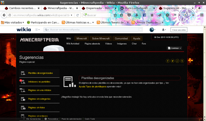Click the round smiley toolbar icon
The image size is (206, 121).
click(x=167, y=15)
